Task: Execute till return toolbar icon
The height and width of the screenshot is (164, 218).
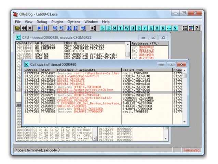Action: [83, 28]
